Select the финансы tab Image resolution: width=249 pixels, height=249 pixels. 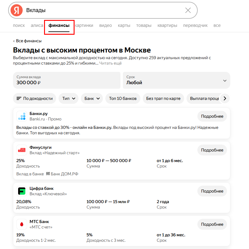(x=59, y=25)
